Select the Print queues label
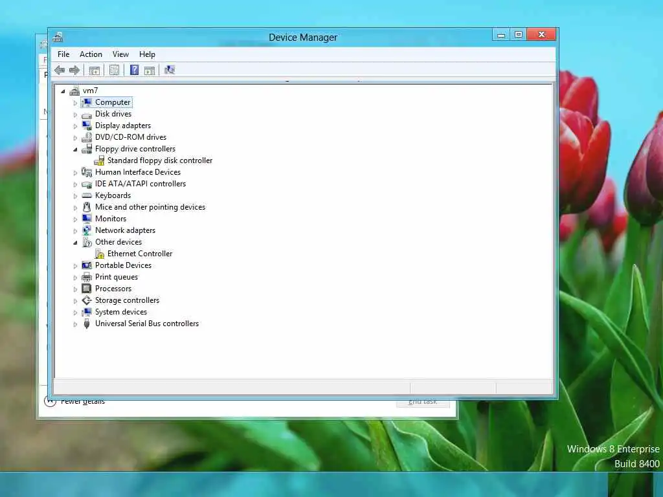The image size is (663, 497). (117, 277)
